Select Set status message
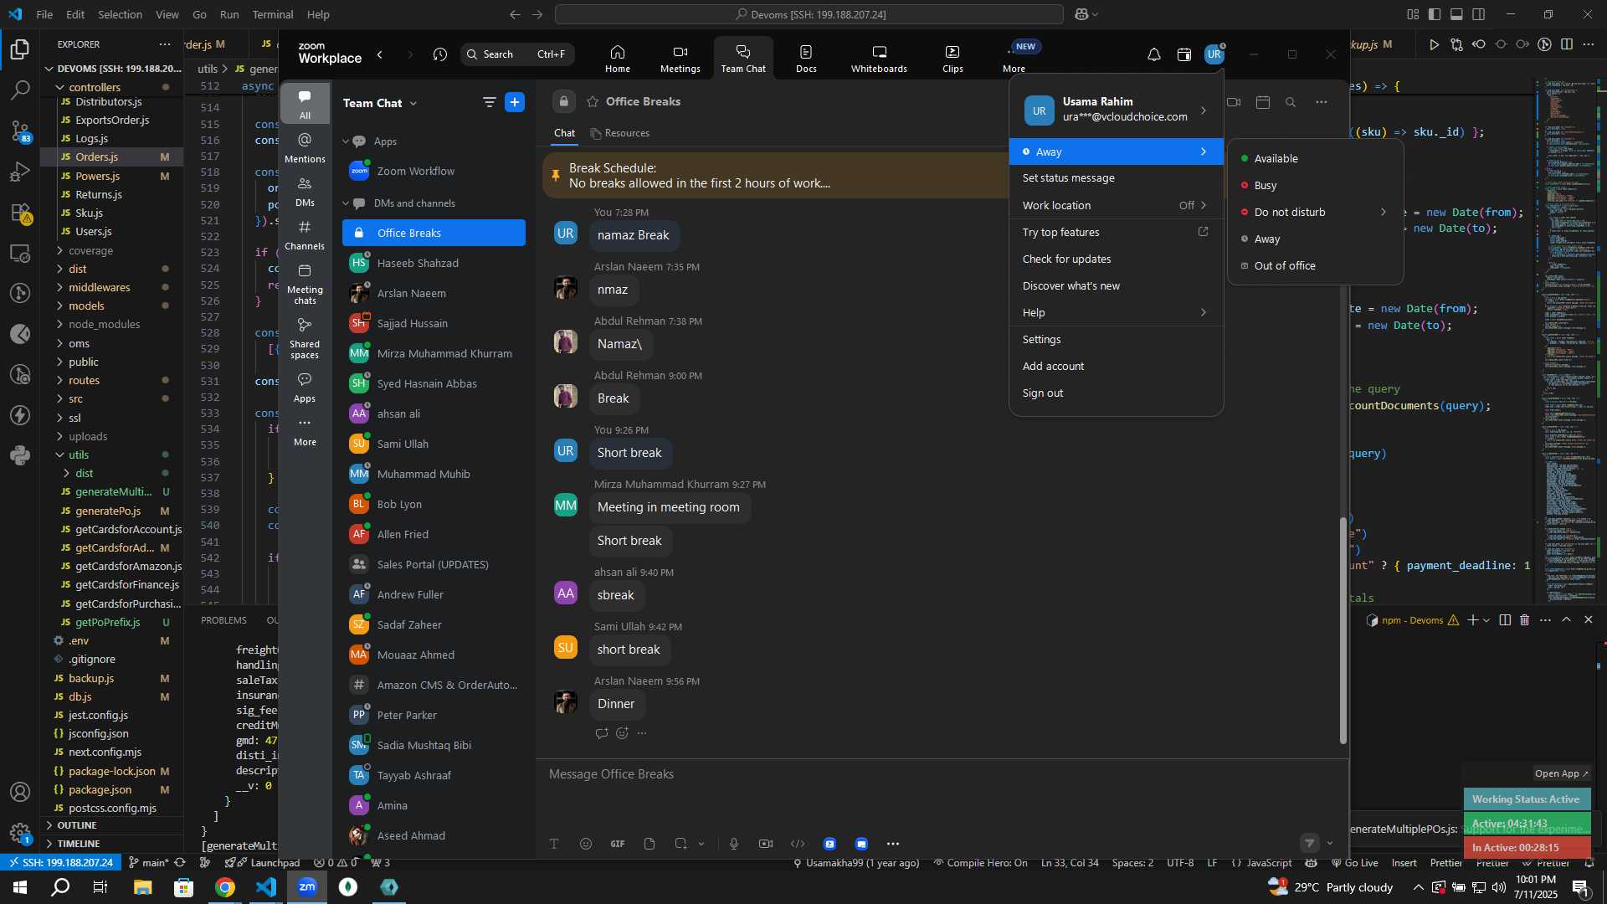The image size is (1607, 904). 1116,178
